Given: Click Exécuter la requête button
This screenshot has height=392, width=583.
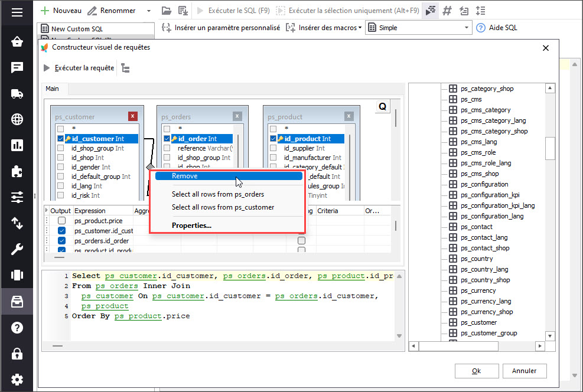Looking at the screenshot, I should pyautogui.click(x=79, y=68).
